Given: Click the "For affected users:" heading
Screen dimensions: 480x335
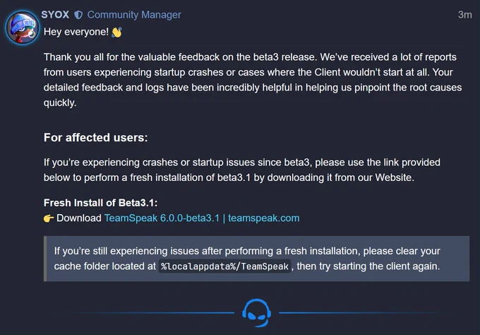Looking at the screenshot, I should 95,138.
